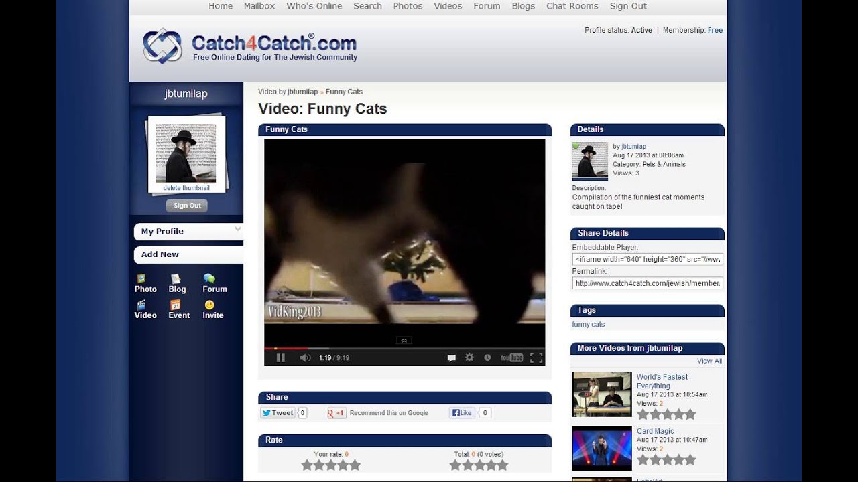Select the Permalink URL field
858x482 pixels.
(x=648, y=283)
